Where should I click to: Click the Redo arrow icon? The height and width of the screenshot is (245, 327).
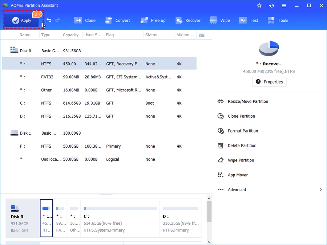pyautogui.click(x=58, y=20)
